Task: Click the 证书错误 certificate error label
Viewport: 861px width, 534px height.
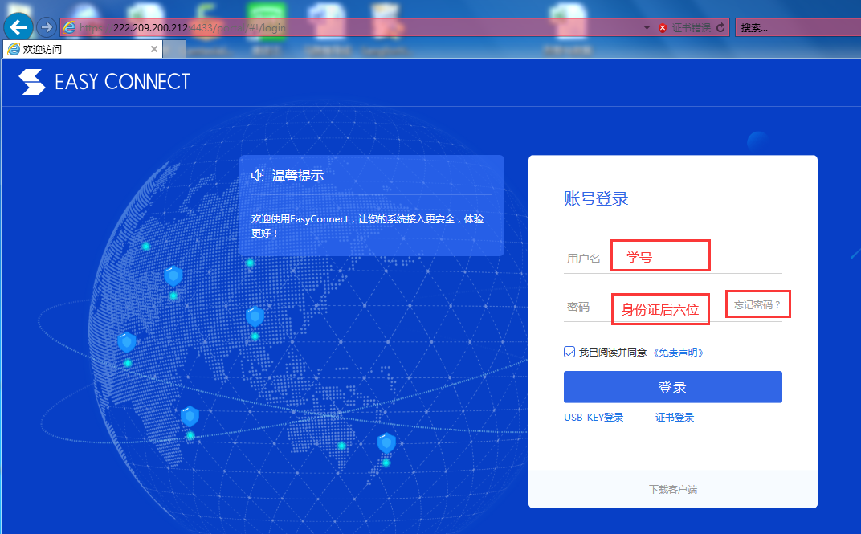Action: [x=691, y=28]
